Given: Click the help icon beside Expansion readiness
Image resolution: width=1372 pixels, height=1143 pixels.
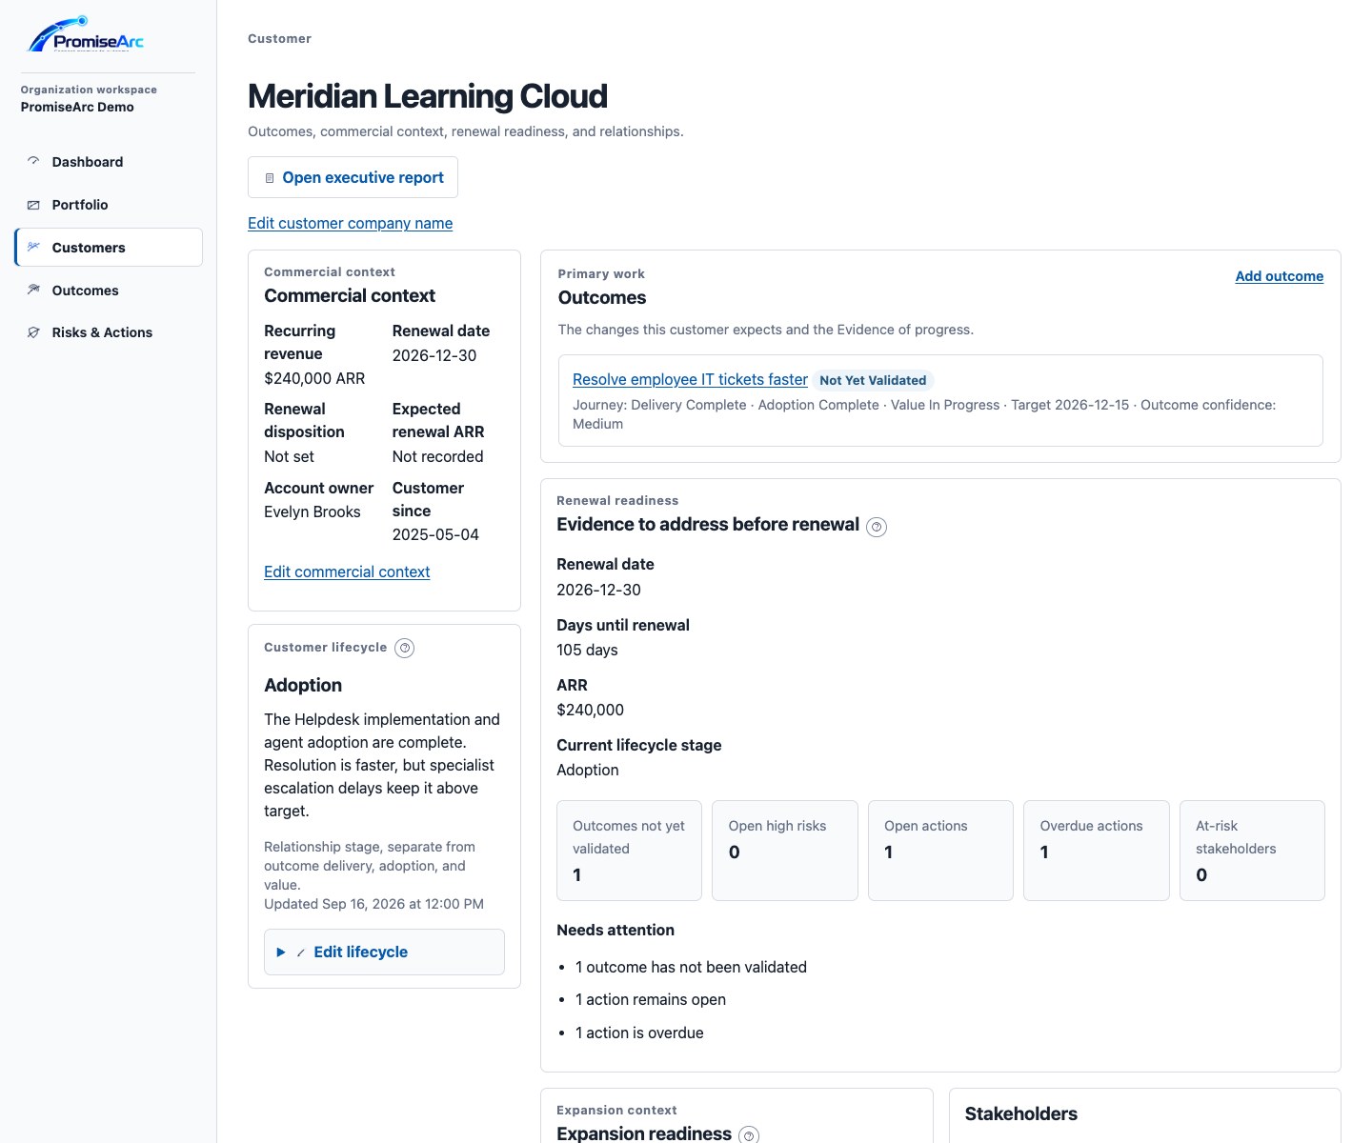Looking at the screenshot, I should [x=749, y=1134].
